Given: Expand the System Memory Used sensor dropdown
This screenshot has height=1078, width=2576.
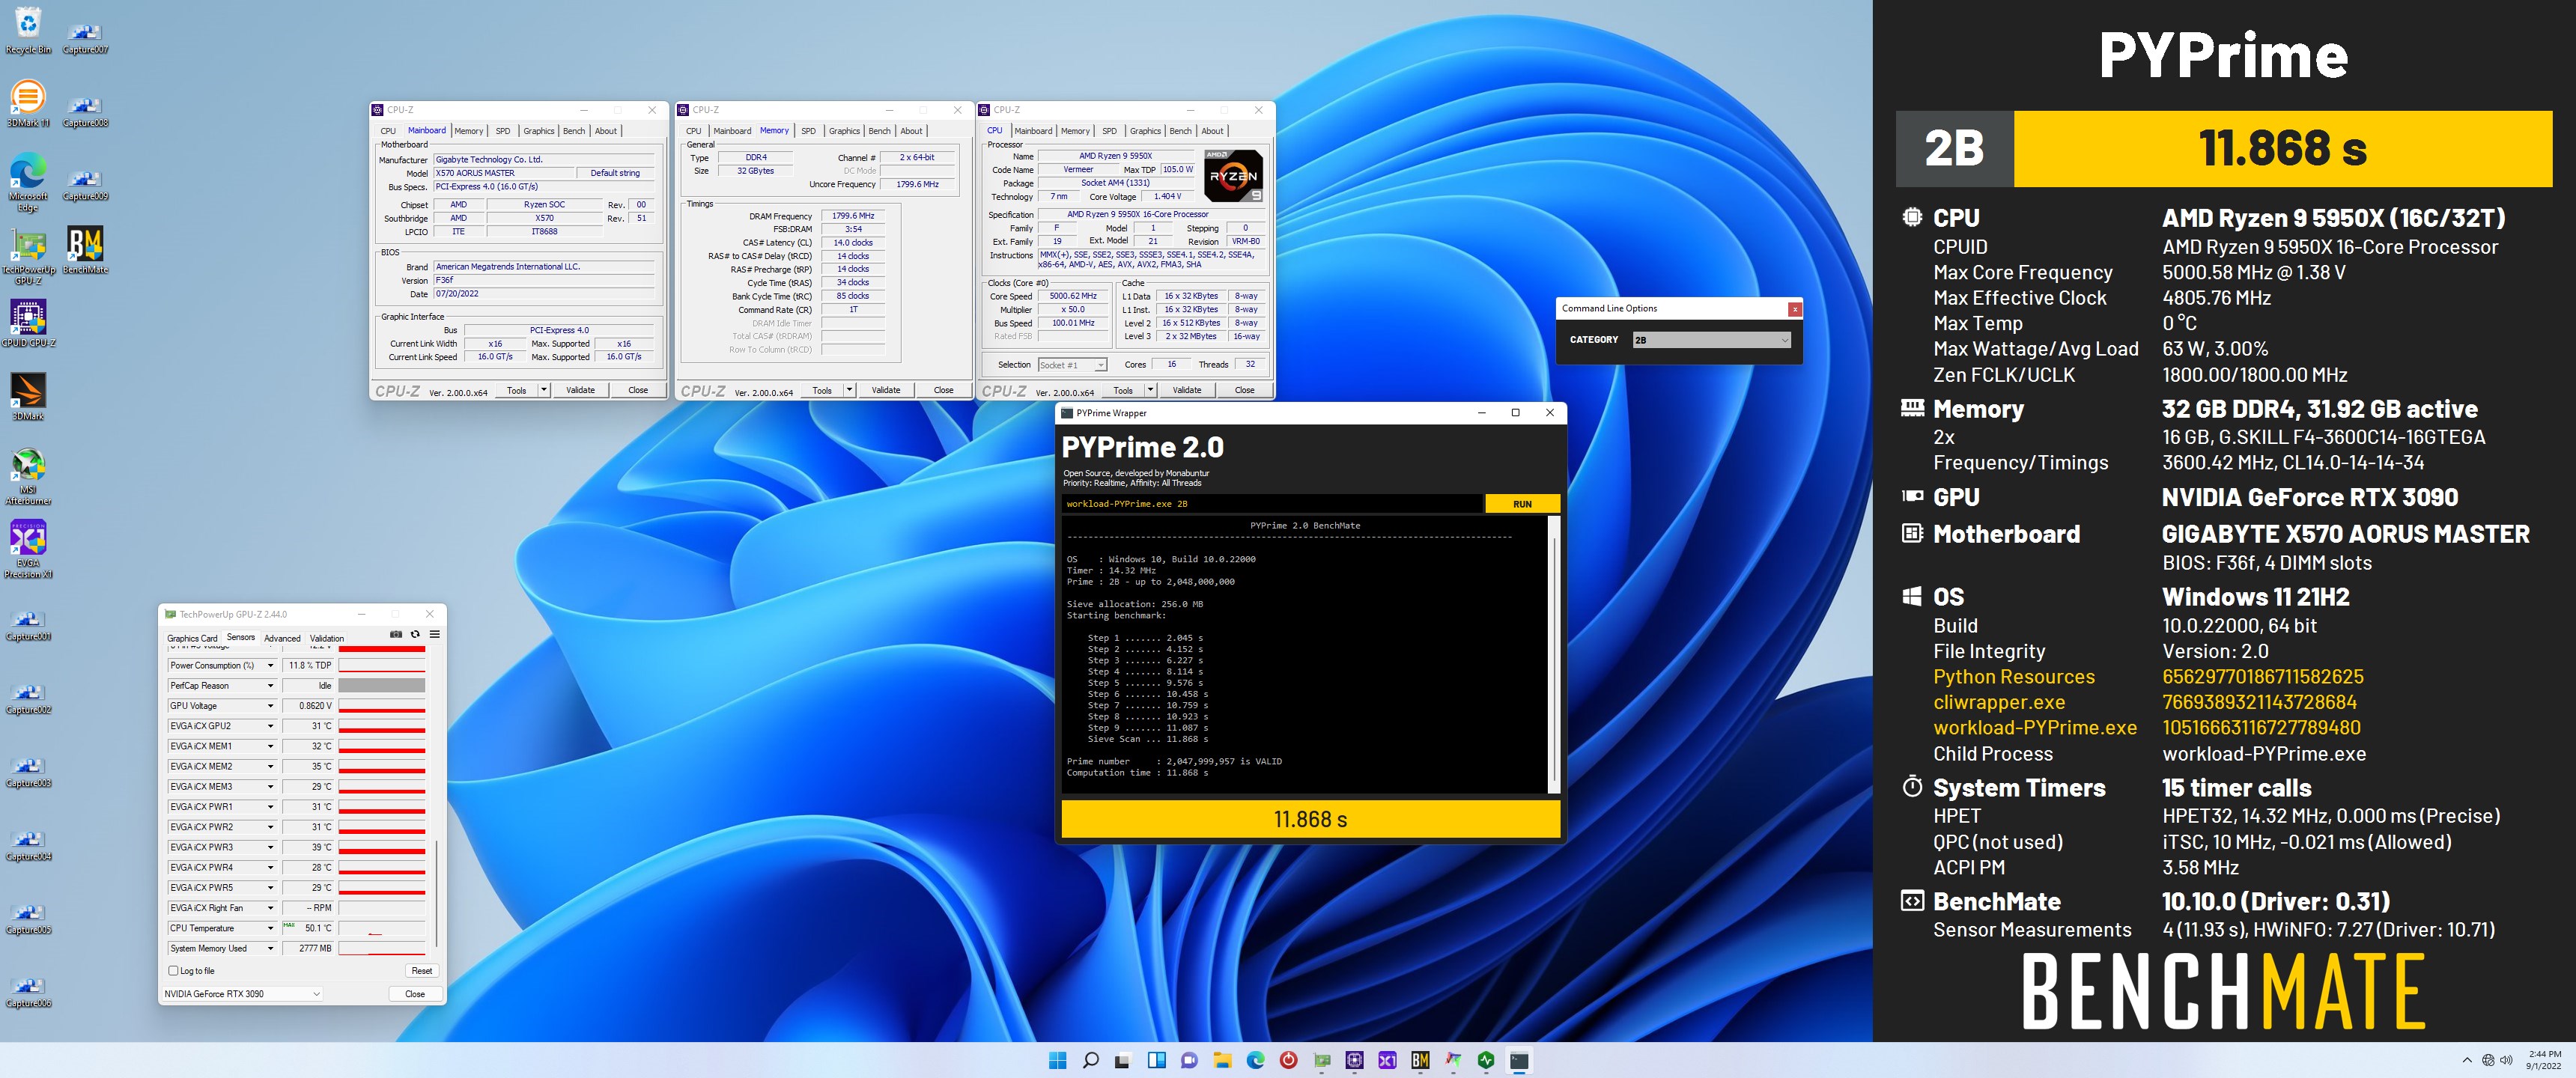Looking at the screenshot, I should click(270, 948).
